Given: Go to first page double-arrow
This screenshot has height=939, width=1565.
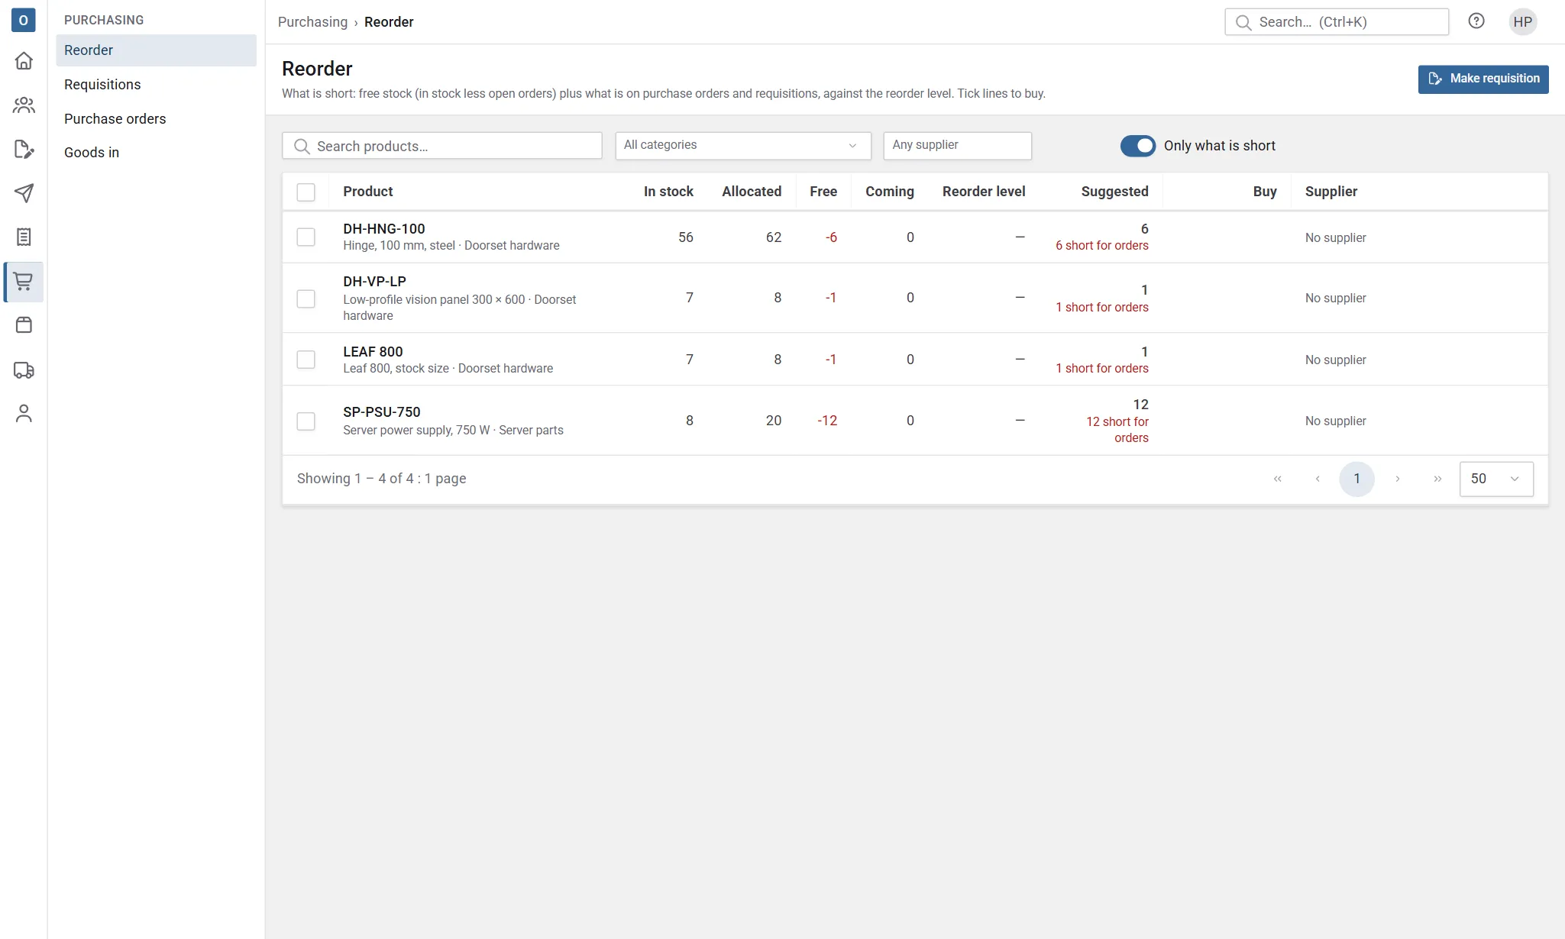Looking at the screenshot, I should 1278,479.
